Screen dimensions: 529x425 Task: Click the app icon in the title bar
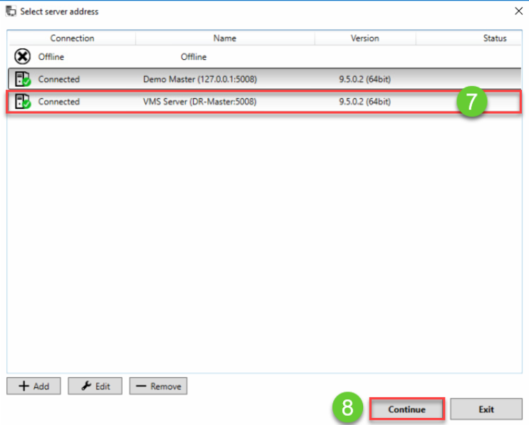11,11
